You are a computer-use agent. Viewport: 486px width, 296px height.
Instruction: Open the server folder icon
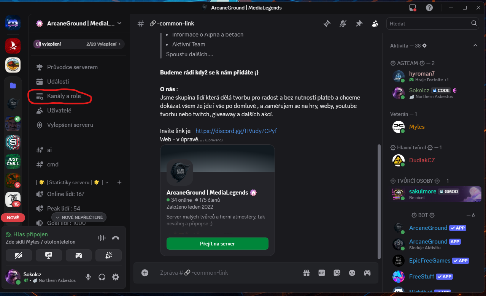[13, 85]
